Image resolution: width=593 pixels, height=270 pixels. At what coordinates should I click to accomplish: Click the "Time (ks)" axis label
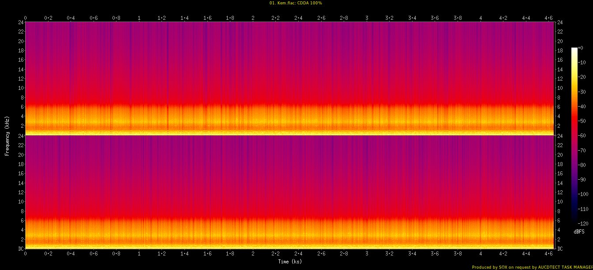(290, 262)
